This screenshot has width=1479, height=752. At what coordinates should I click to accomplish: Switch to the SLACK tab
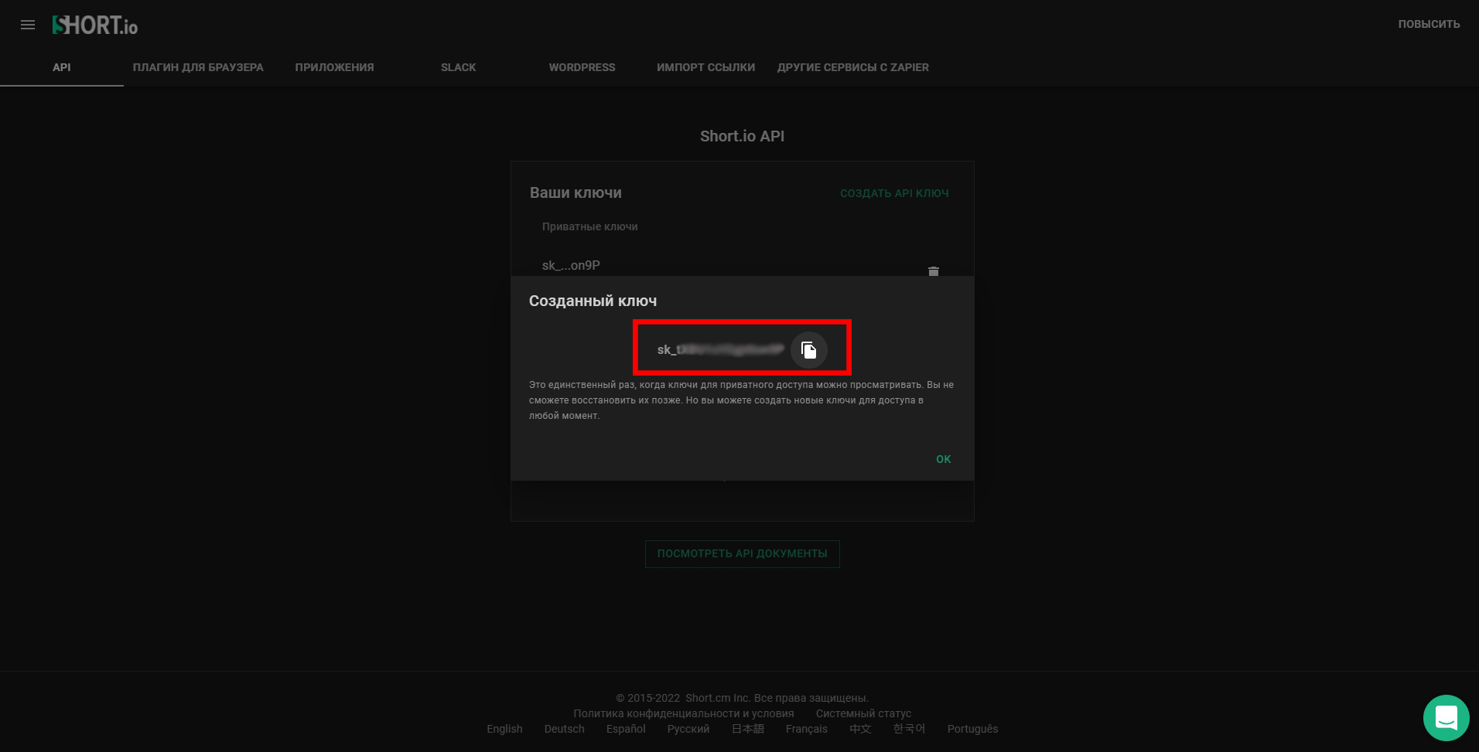(x=458, y=67)
